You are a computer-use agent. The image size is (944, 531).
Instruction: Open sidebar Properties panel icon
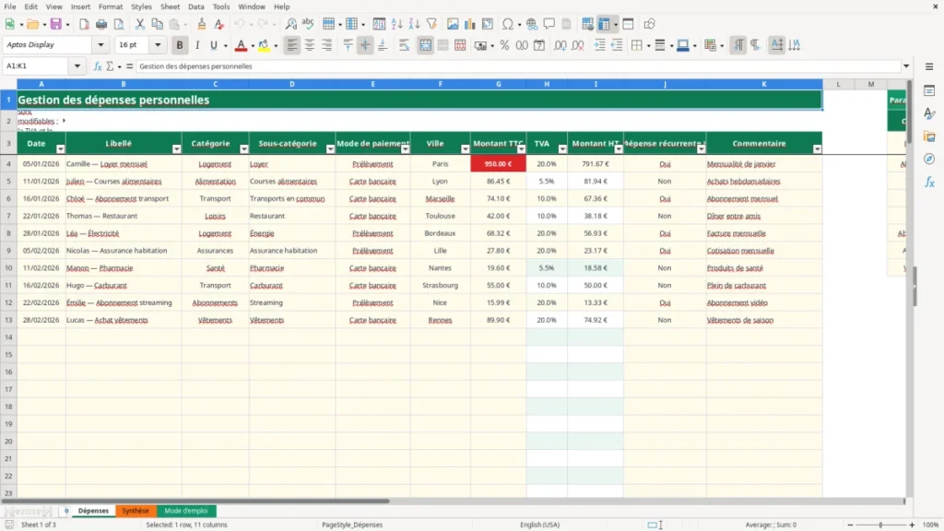click(929, 91)
